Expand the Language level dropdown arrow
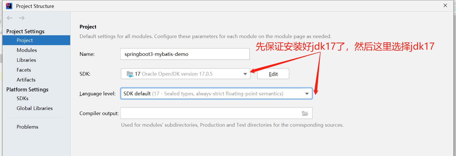 (x=307, y=94)
